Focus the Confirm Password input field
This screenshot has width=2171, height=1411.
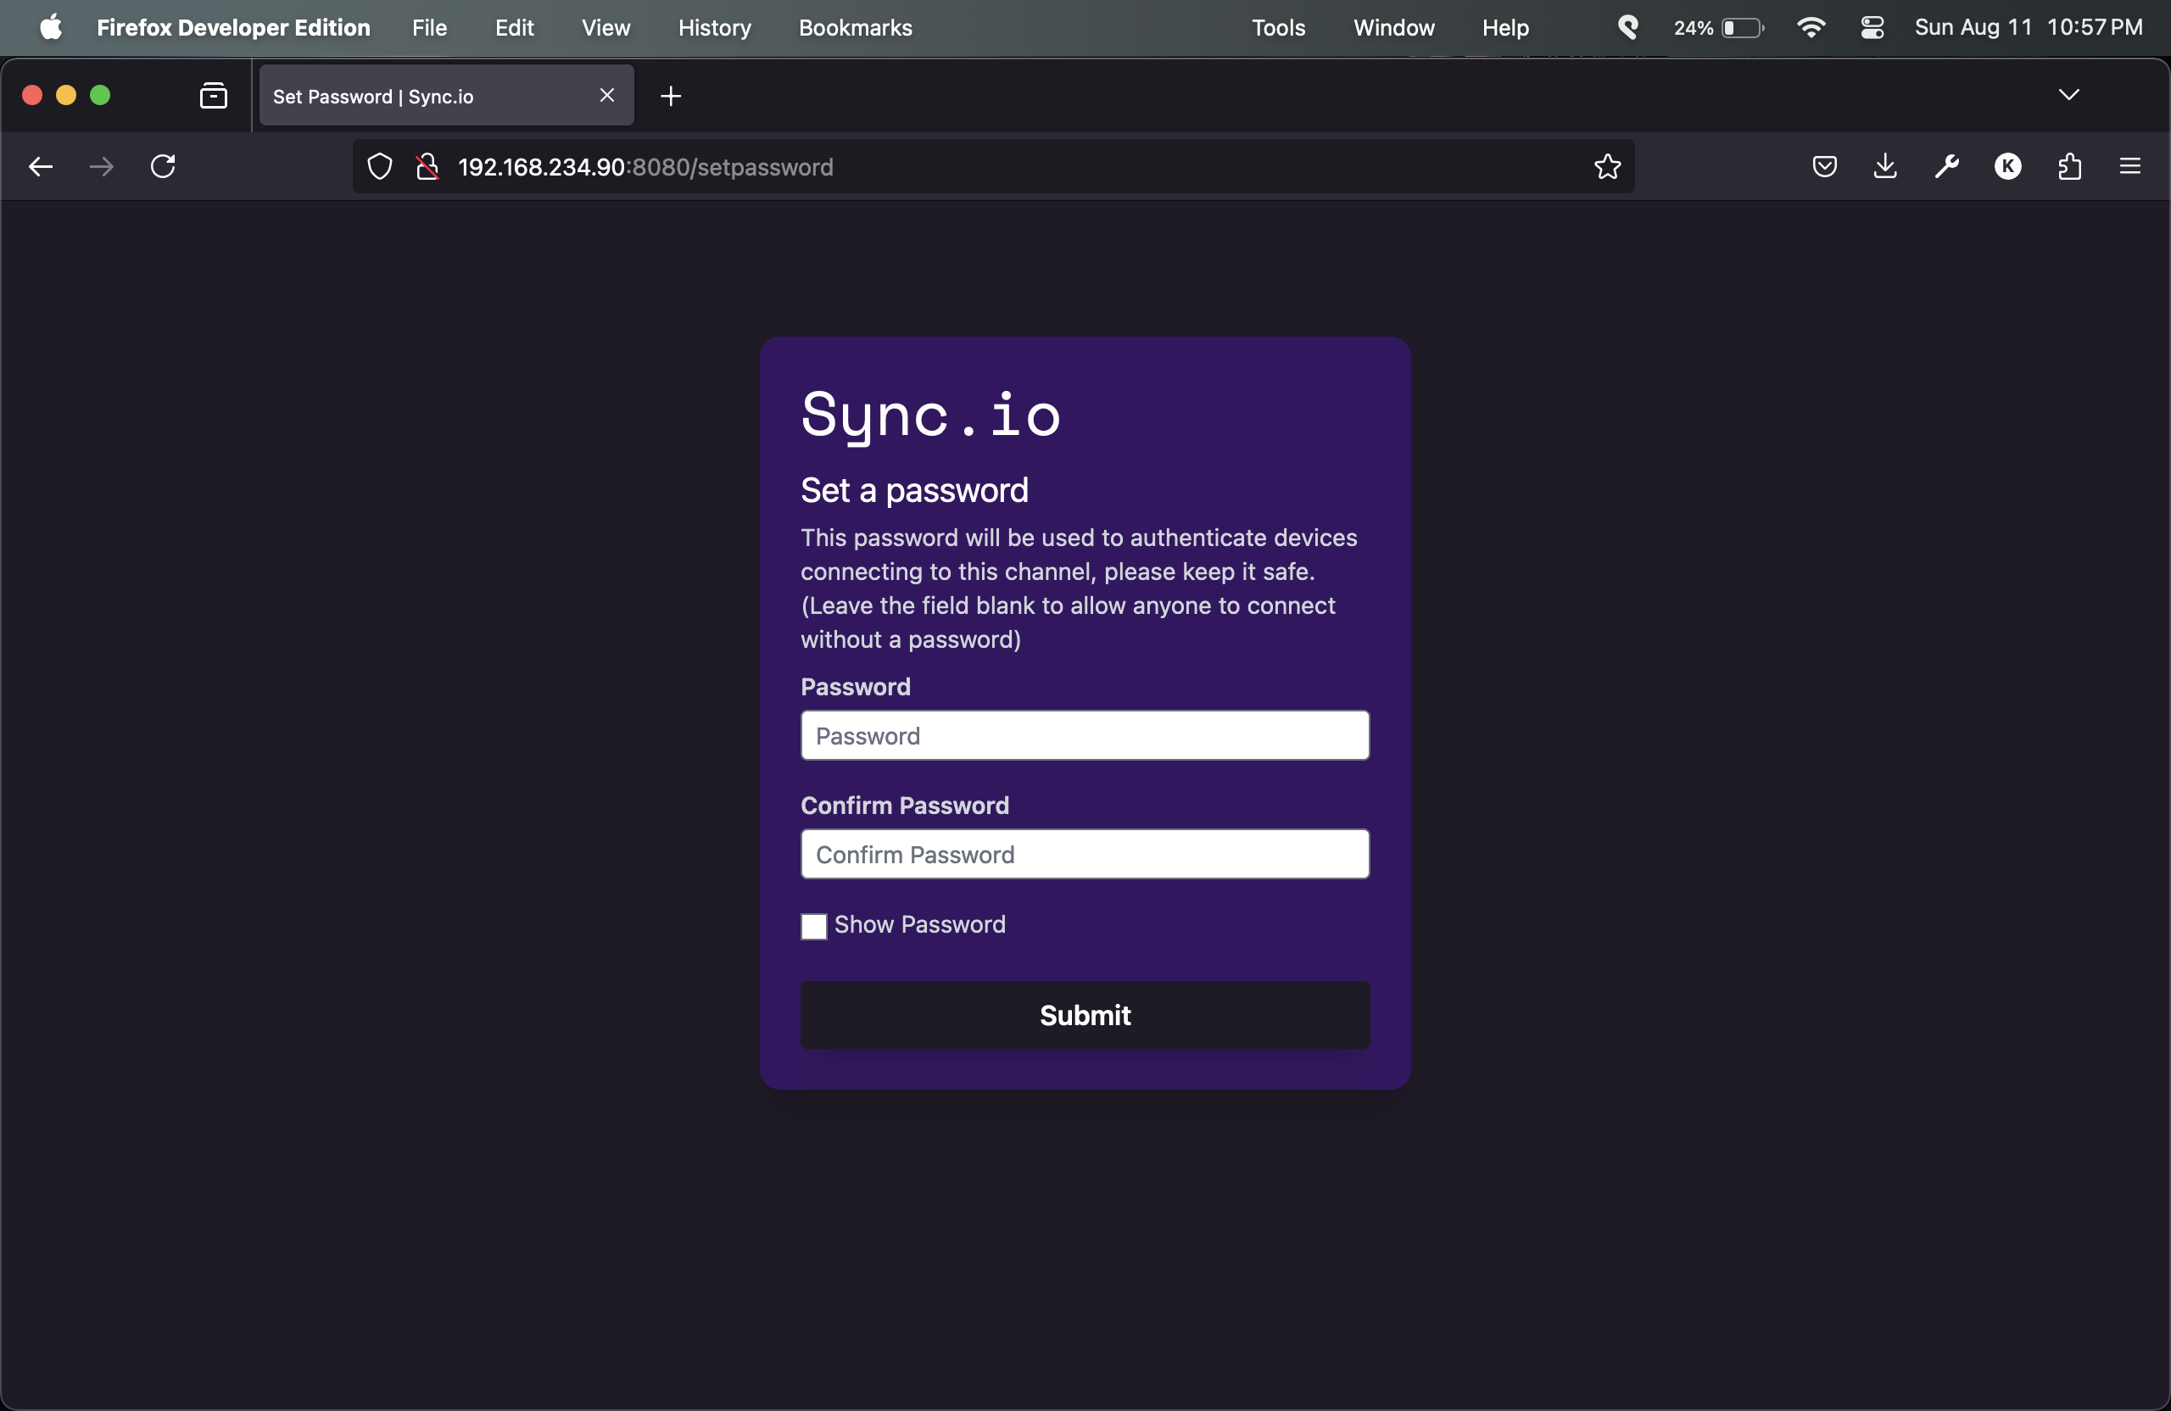click(1085, 854)
